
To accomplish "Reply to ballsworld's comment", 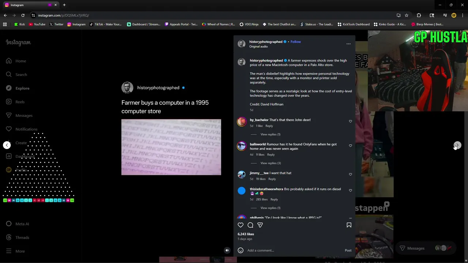I will (x=271, y=155).
